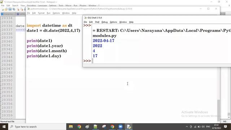Open Options menu in pythonmodules.py editor

[56, 13]
